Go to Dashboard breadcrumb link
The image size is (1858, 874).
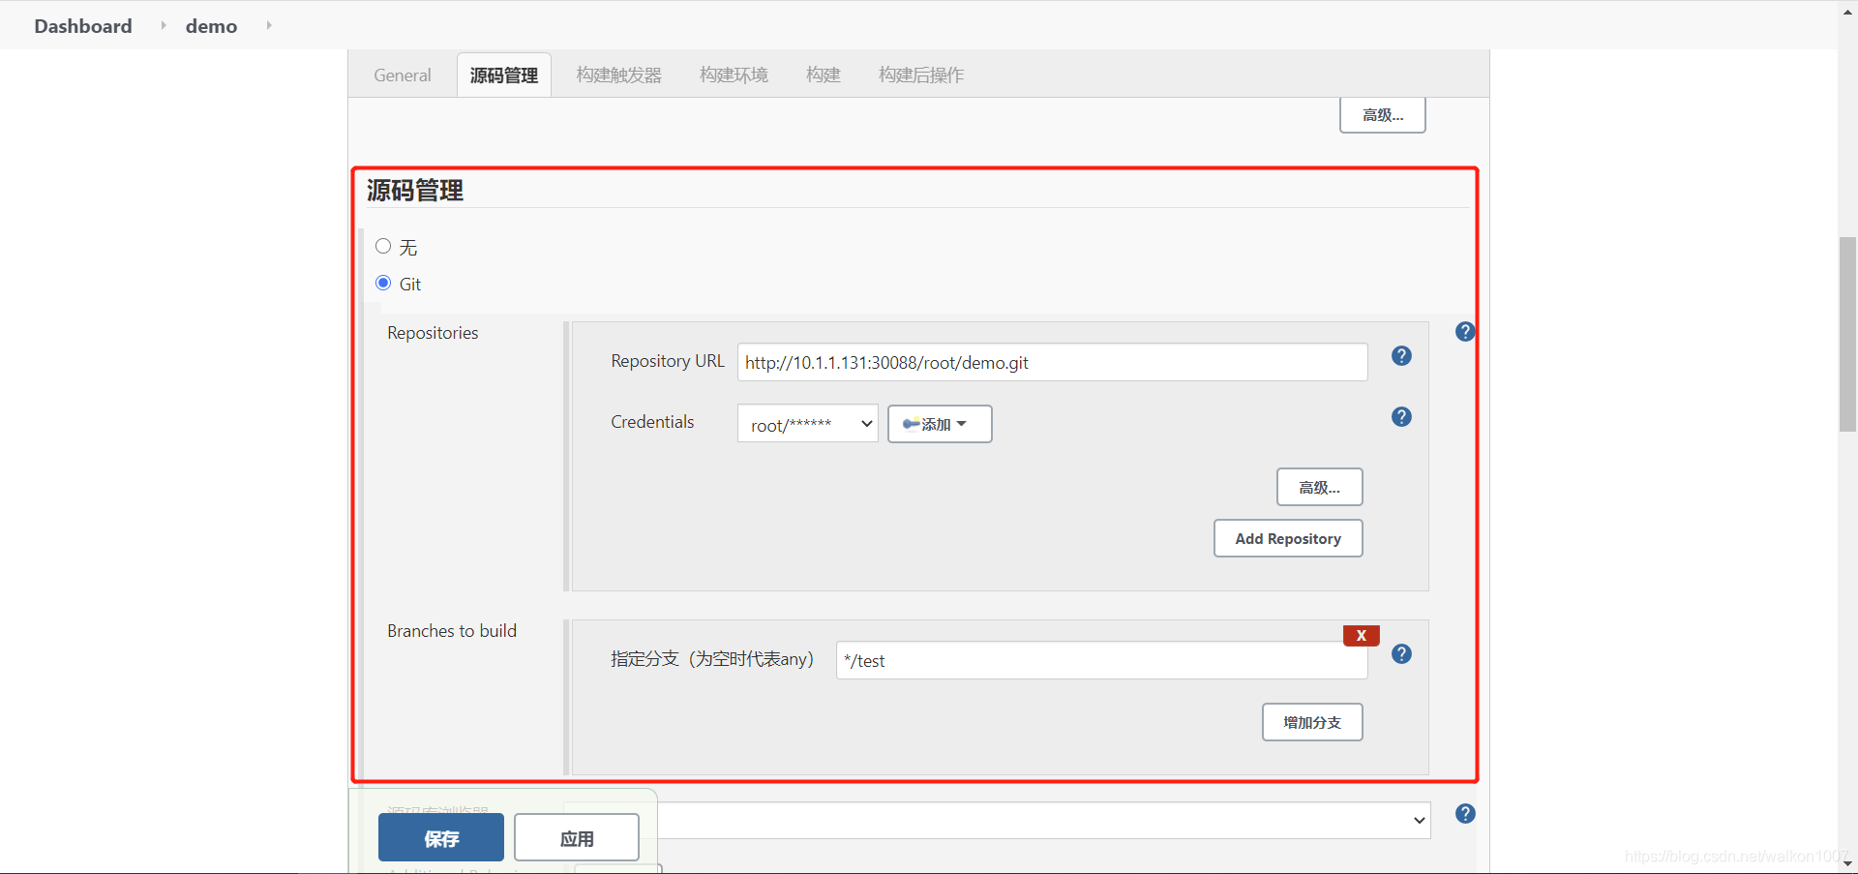[83, 26]
